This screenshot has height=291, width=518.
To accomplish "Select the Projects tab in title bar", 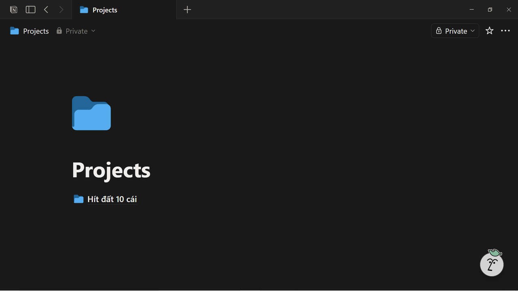I will (x=104, y=10).
